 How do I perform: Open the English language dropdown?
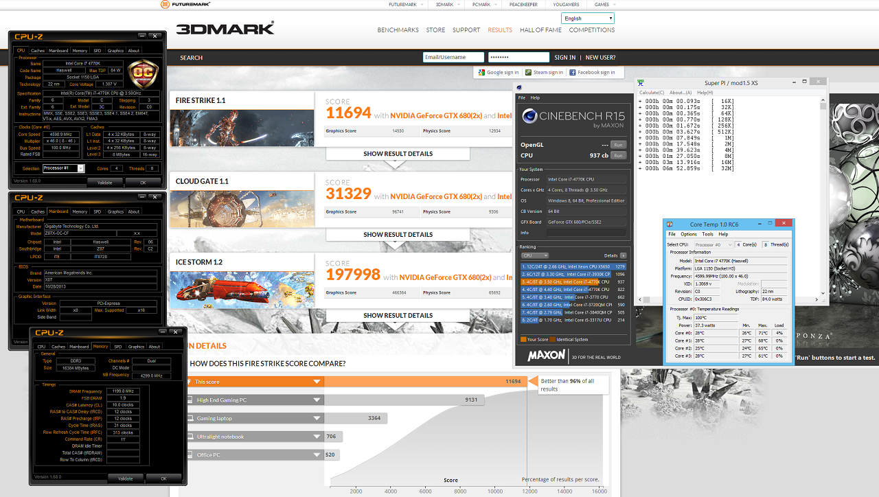pyautogui.click(x=587, y=19)
